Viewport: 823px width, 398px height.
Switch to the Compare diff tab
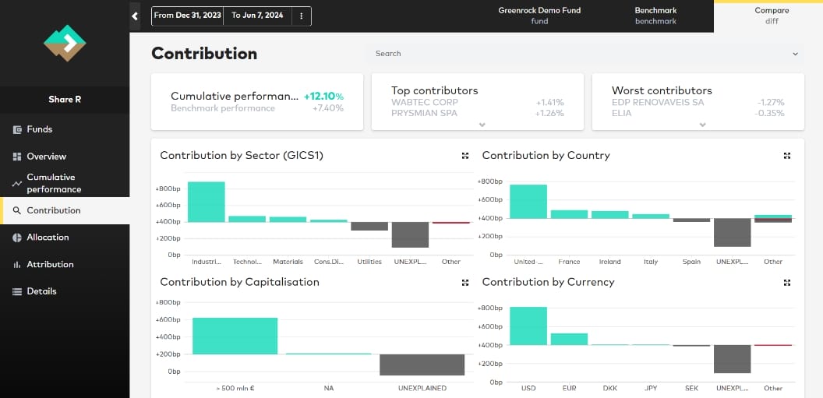click(x=771, y=16)
